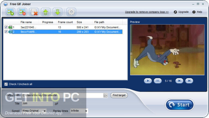Move selected file down with the green down arrow
Viewport: 209px width, 118px height.
click(x=57, y=12)
